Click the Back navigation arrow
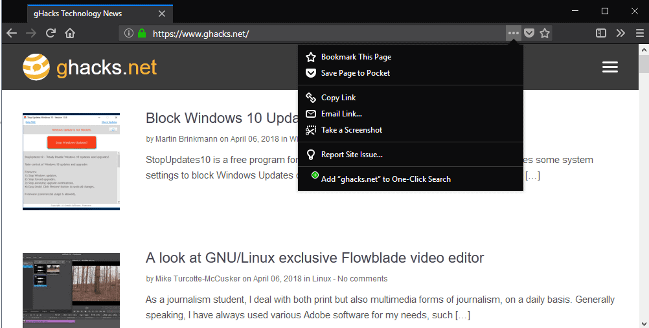 [x=12, y=33]
